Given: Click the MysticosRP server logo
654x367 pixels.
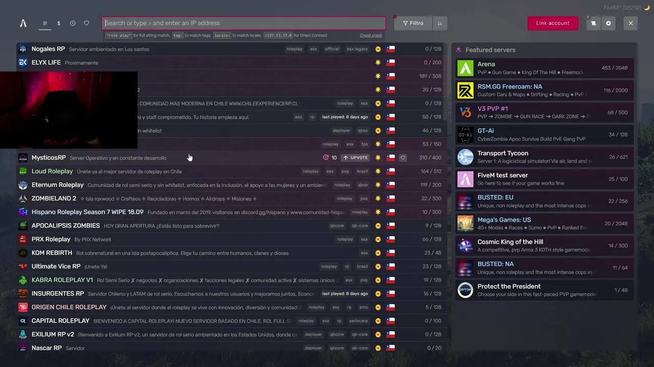Looking at the screenshot, I should [x=23, y=158].
